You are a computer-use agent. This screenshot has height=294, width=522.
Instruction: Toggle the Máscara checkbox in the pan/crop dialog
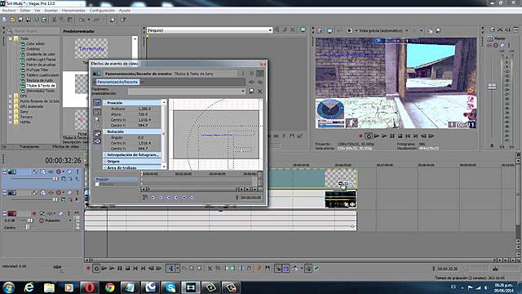97,184
